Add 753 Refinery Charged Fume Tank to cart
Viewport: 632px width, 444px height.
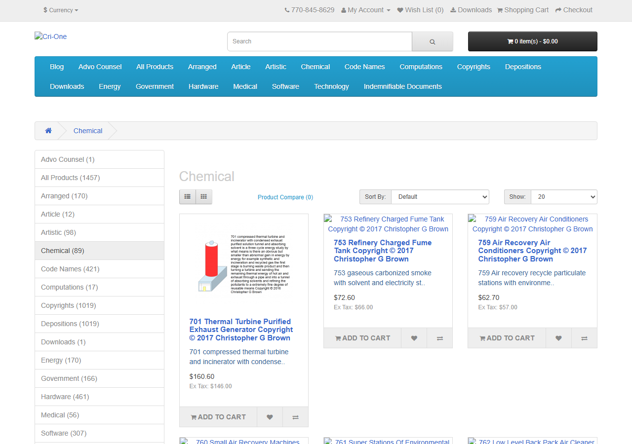click(362, 338)
